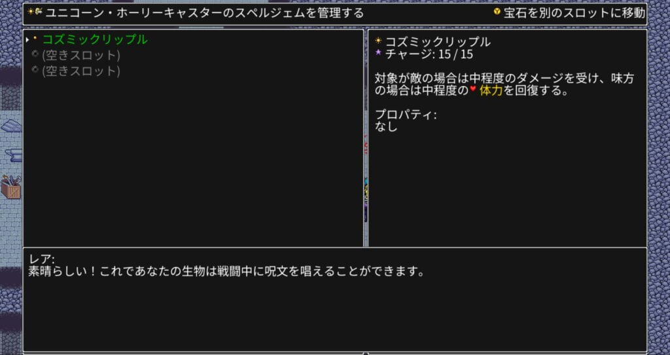Click the second empty slot (空きスロット)
The height and width of the screenshot is (355, 670).
tap(81, 71)
